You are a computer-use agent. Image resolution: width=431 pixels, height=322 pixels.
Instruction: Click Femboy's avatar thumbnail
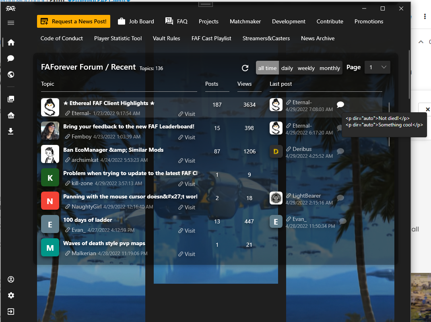pyautogui.click(x=50, y=131)
